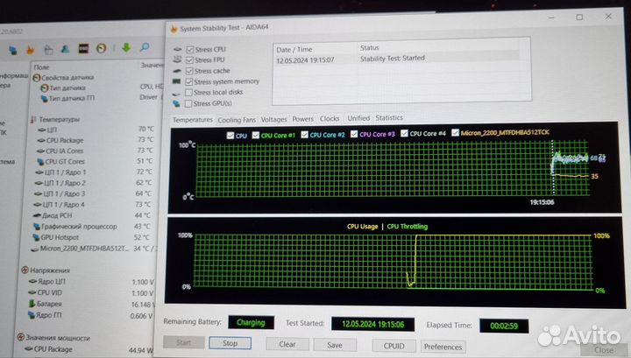Click the drive icon beside Micron_2200 temperature row
Image resolution: width=631 pixels, height=358 pixels.
coord(34,249)
